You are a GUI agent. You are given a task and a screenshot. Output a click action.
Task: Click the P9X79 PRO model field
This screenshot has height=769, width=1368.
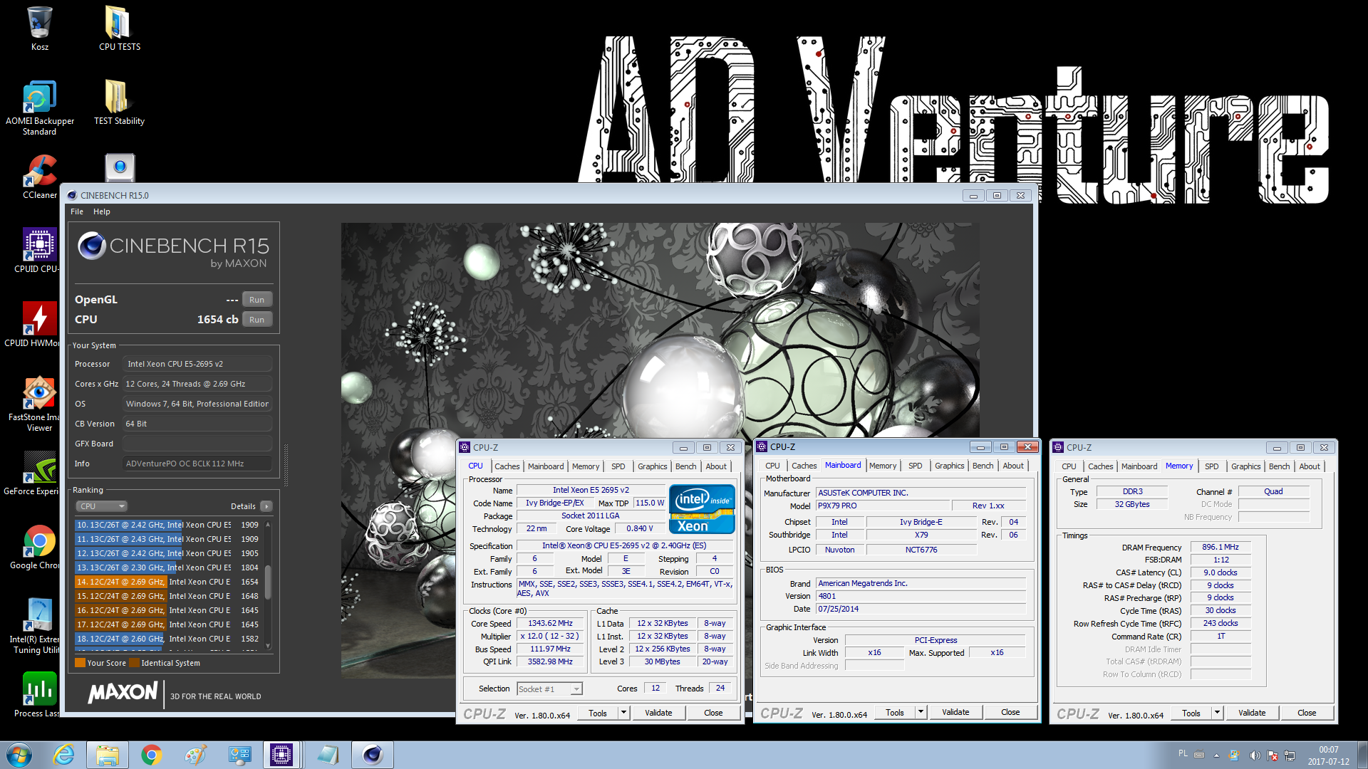tap(882, 506)
